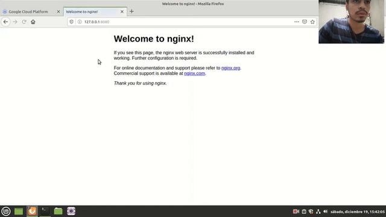The height and width of the screenshot is (217, 386).
Task: Go back to the previous page
Action: tap(5, 22)
